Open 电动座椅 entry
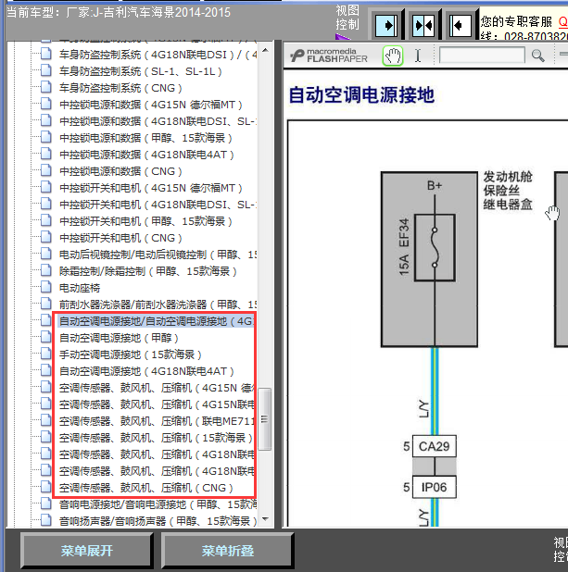Screen dimensions: 568x572 [x=80, y=288]
